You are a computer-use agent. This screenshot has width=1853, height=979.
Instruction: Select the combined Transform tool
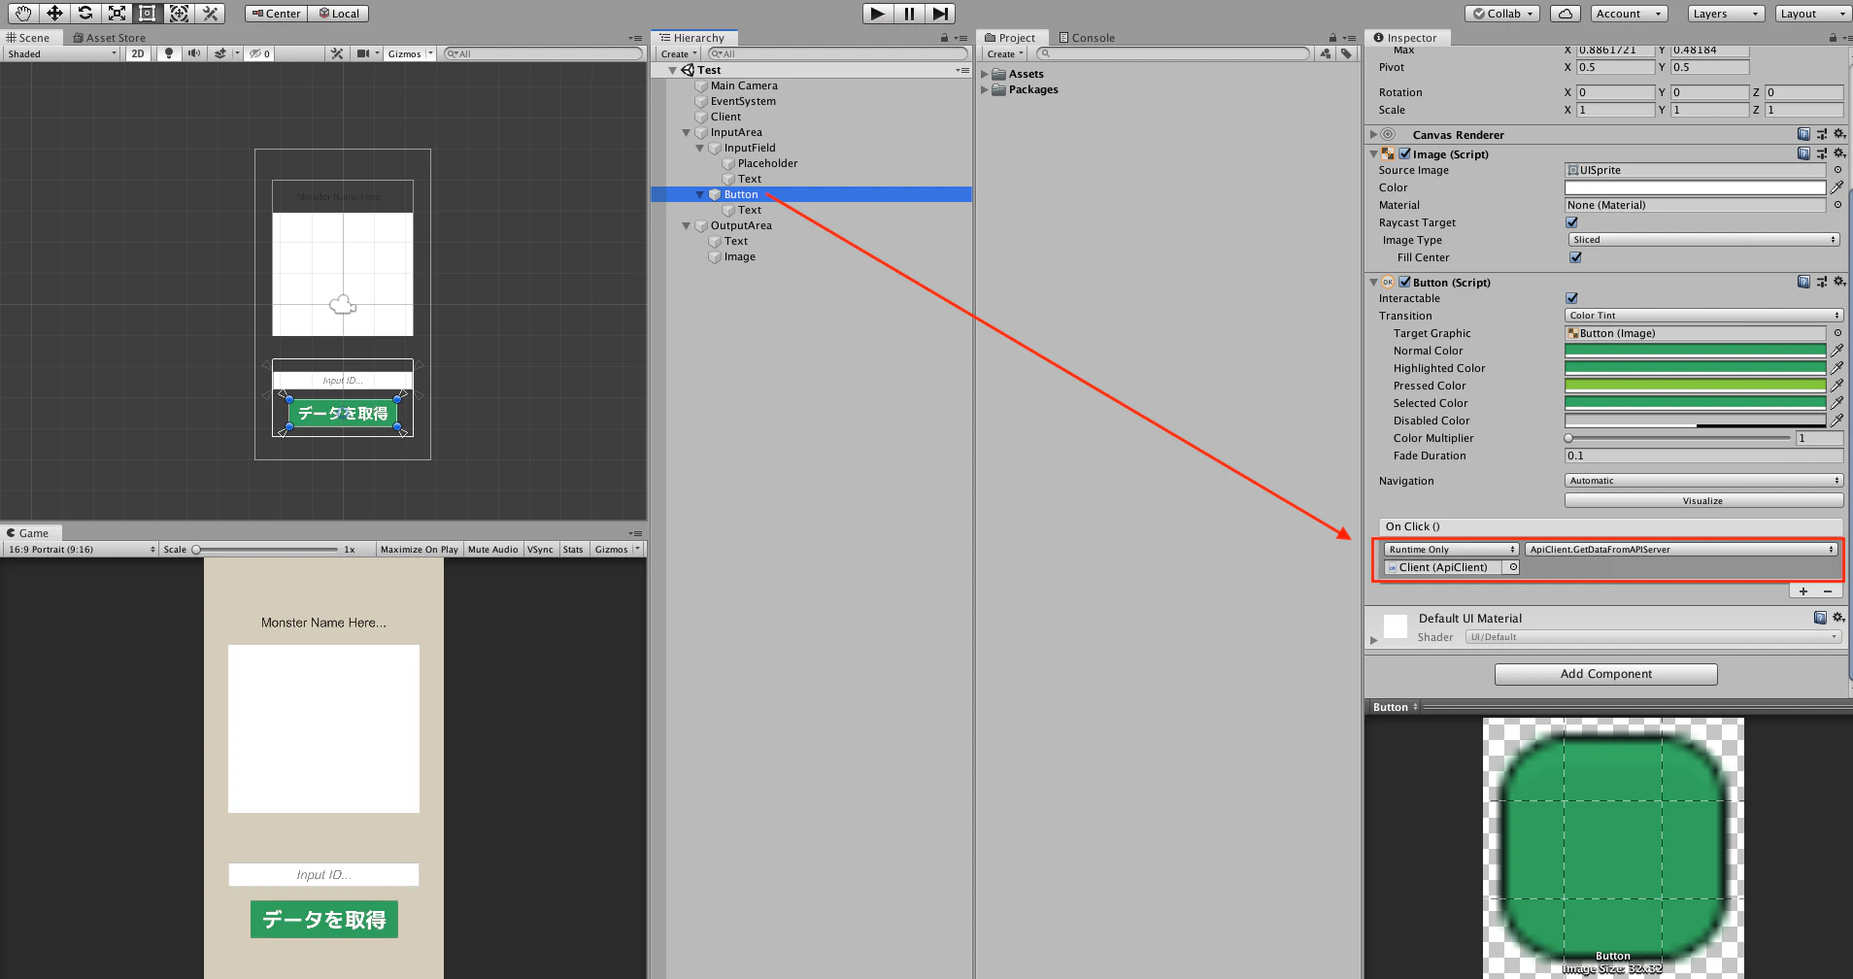coord(179,13)
